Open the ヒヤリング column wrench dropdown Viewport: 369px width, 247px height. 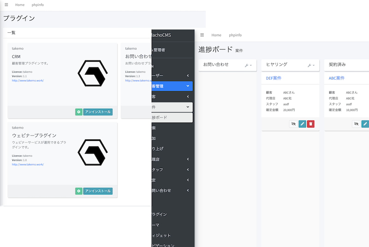pos(311,65)
